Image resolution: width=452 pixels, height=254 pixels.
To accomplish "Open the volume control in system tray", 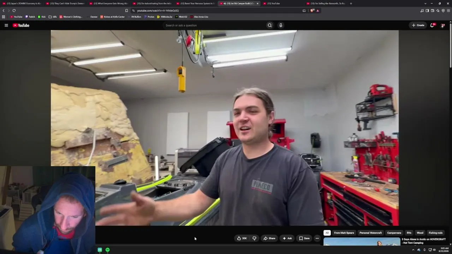I will coord(434,250).
